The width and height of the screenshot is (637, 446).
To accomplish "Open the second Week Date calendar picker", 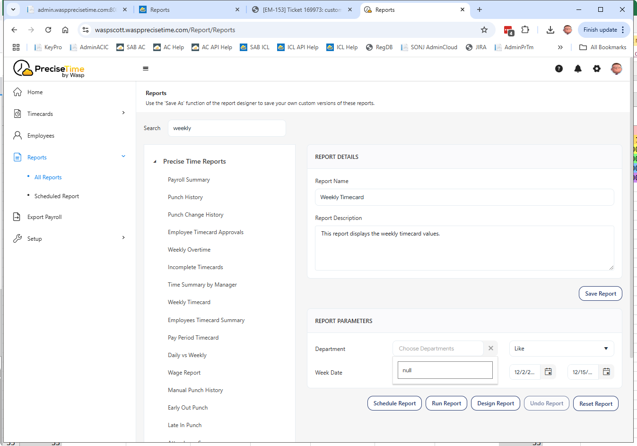I will 606,372.
